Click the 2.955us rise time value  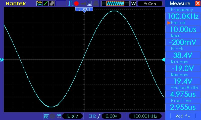click(183, 107)
